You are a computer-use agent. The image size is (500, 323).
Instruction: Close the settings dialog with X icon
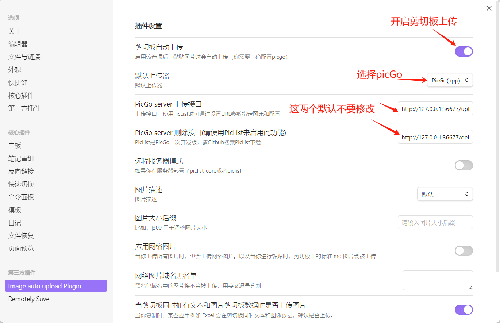(489, 8)
